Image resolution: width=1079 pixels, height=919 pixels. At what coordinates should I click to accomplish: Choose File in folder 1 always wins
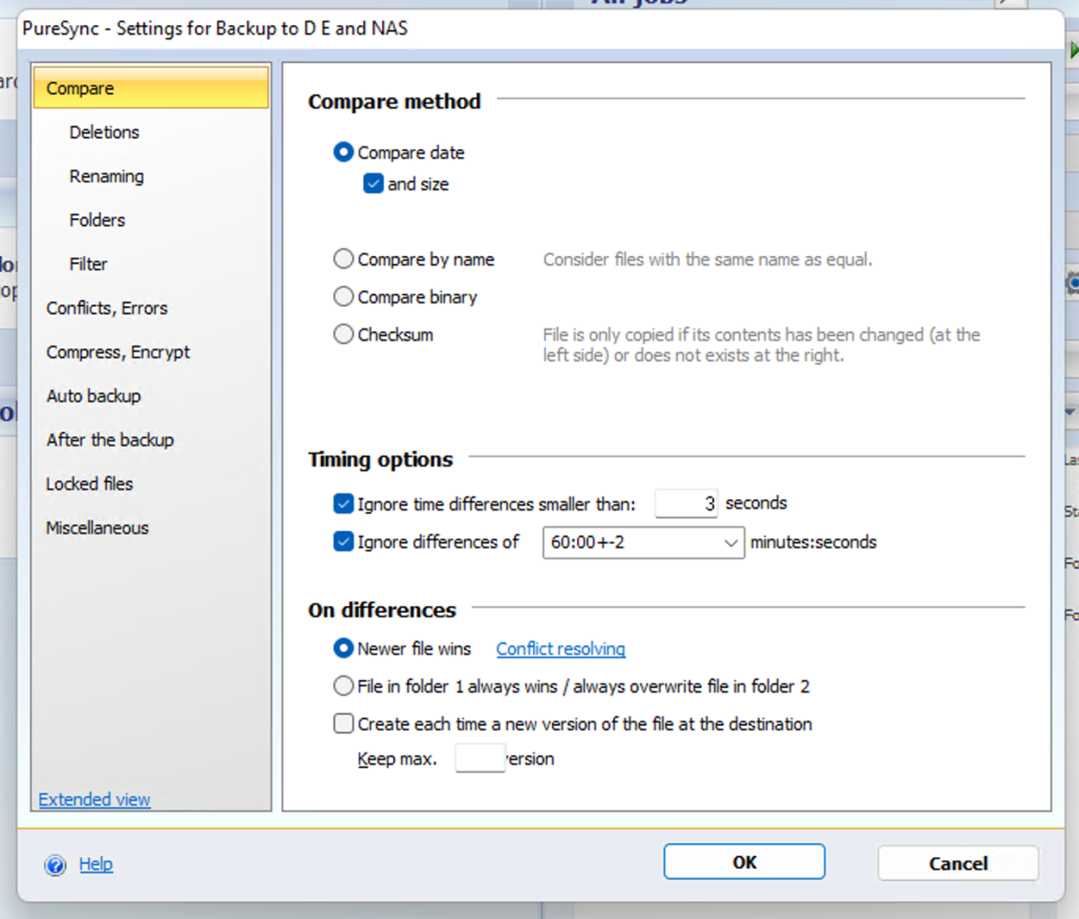click(x=343, y=686)
